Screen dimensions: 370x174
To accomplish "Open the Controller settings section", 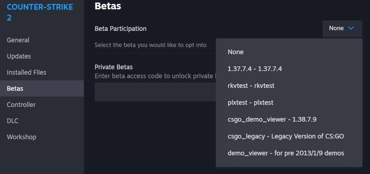I will pos(21,105).
